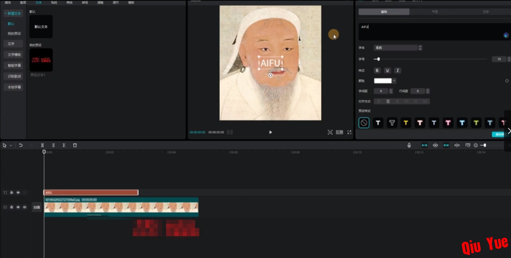This screenshot has height=258, width=511.
Task: Collapse the 新建文本 sidebar section
Action: [12, 13]
